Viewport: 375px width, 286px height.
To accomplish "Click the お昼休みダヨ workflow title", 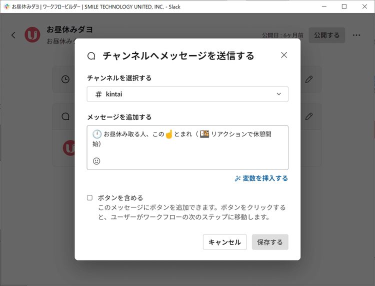I will tap(69, 29).
